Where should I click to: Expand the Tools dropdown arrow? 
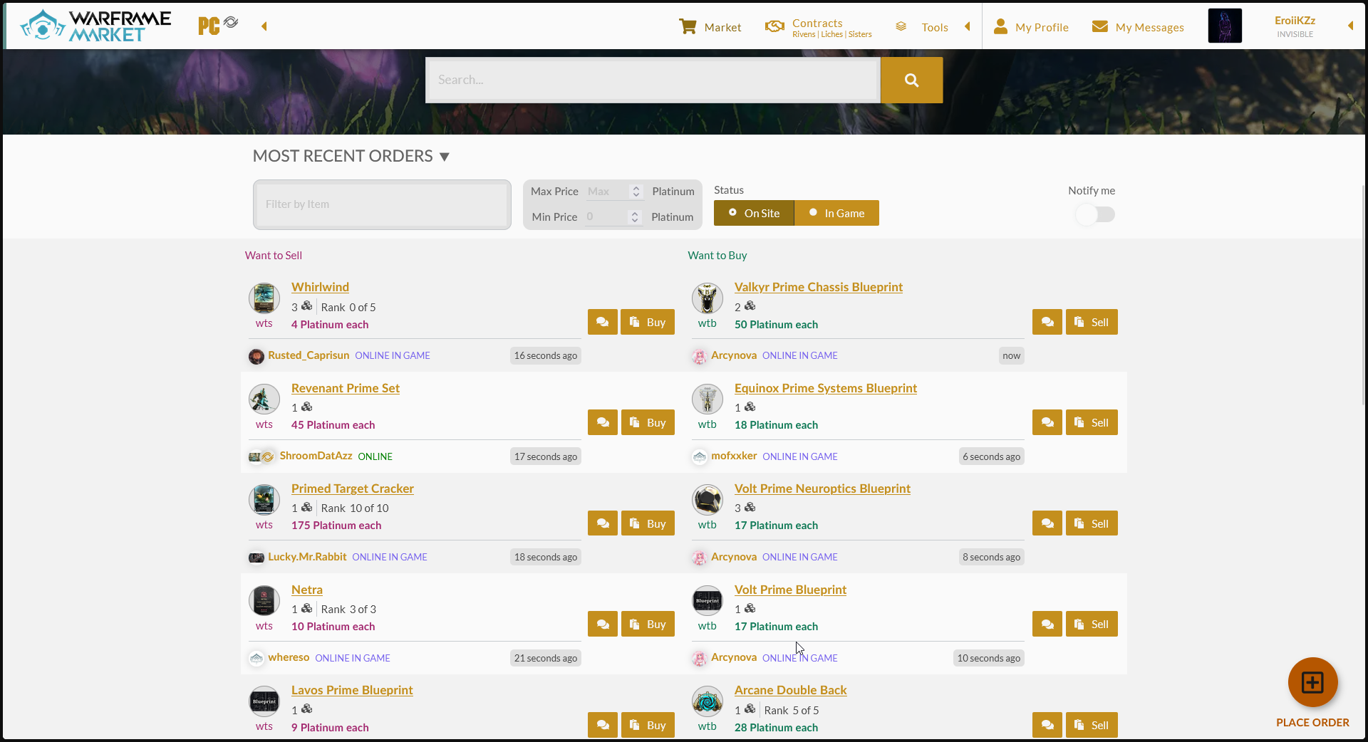[968, 26]
